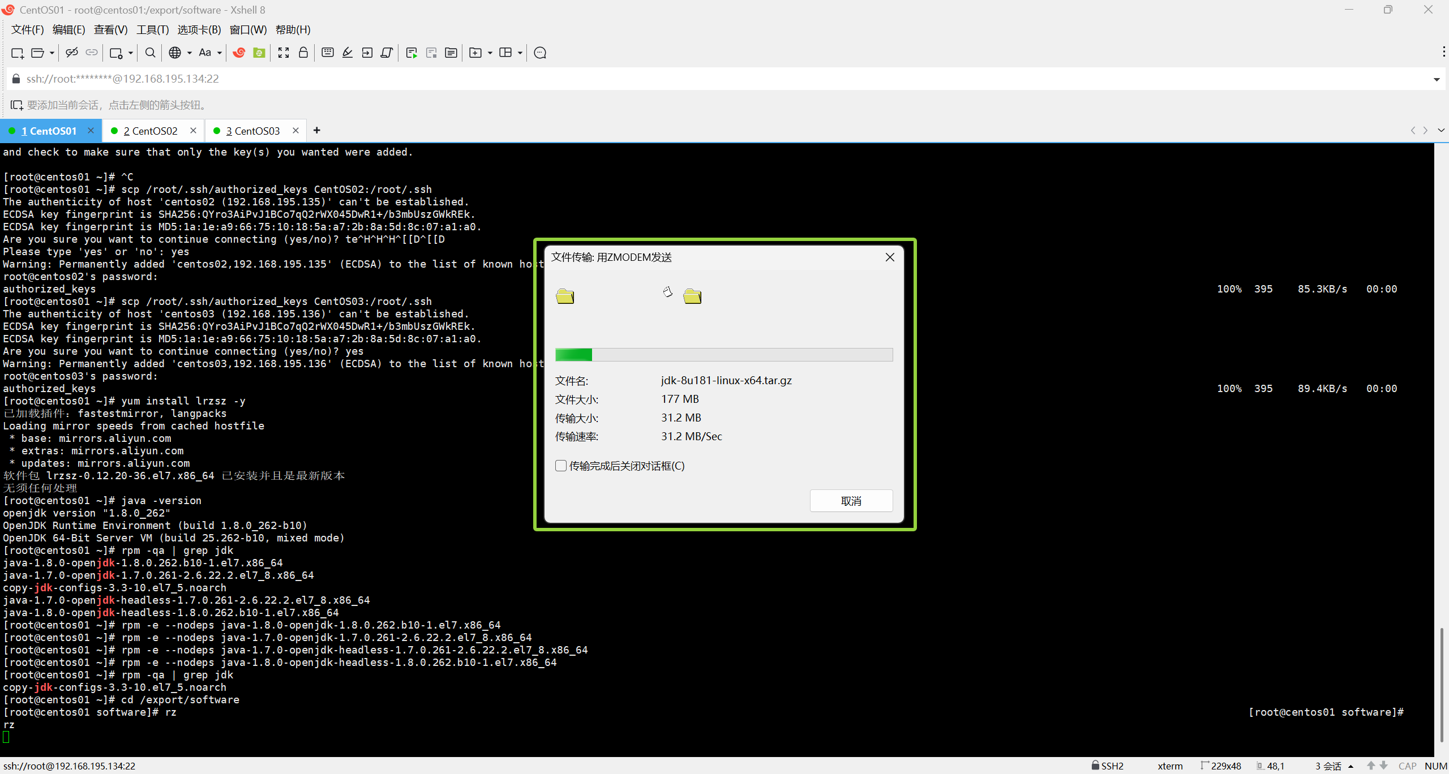Switch to the 2 CentOS02 tab
Viewport: 1449px width, 774px height.
coord(150,131)
